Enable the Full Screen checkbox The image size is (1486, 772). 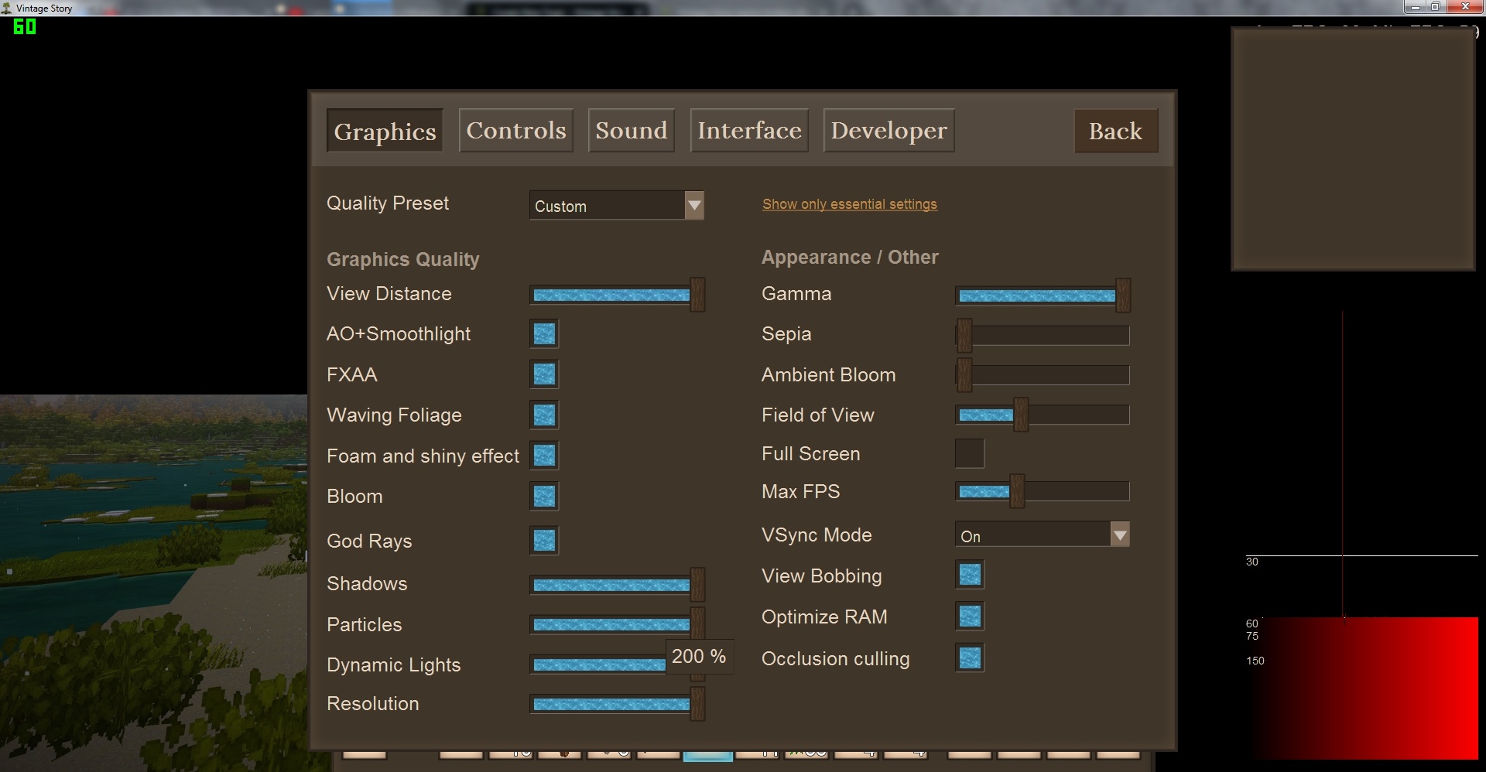point(969,454)
